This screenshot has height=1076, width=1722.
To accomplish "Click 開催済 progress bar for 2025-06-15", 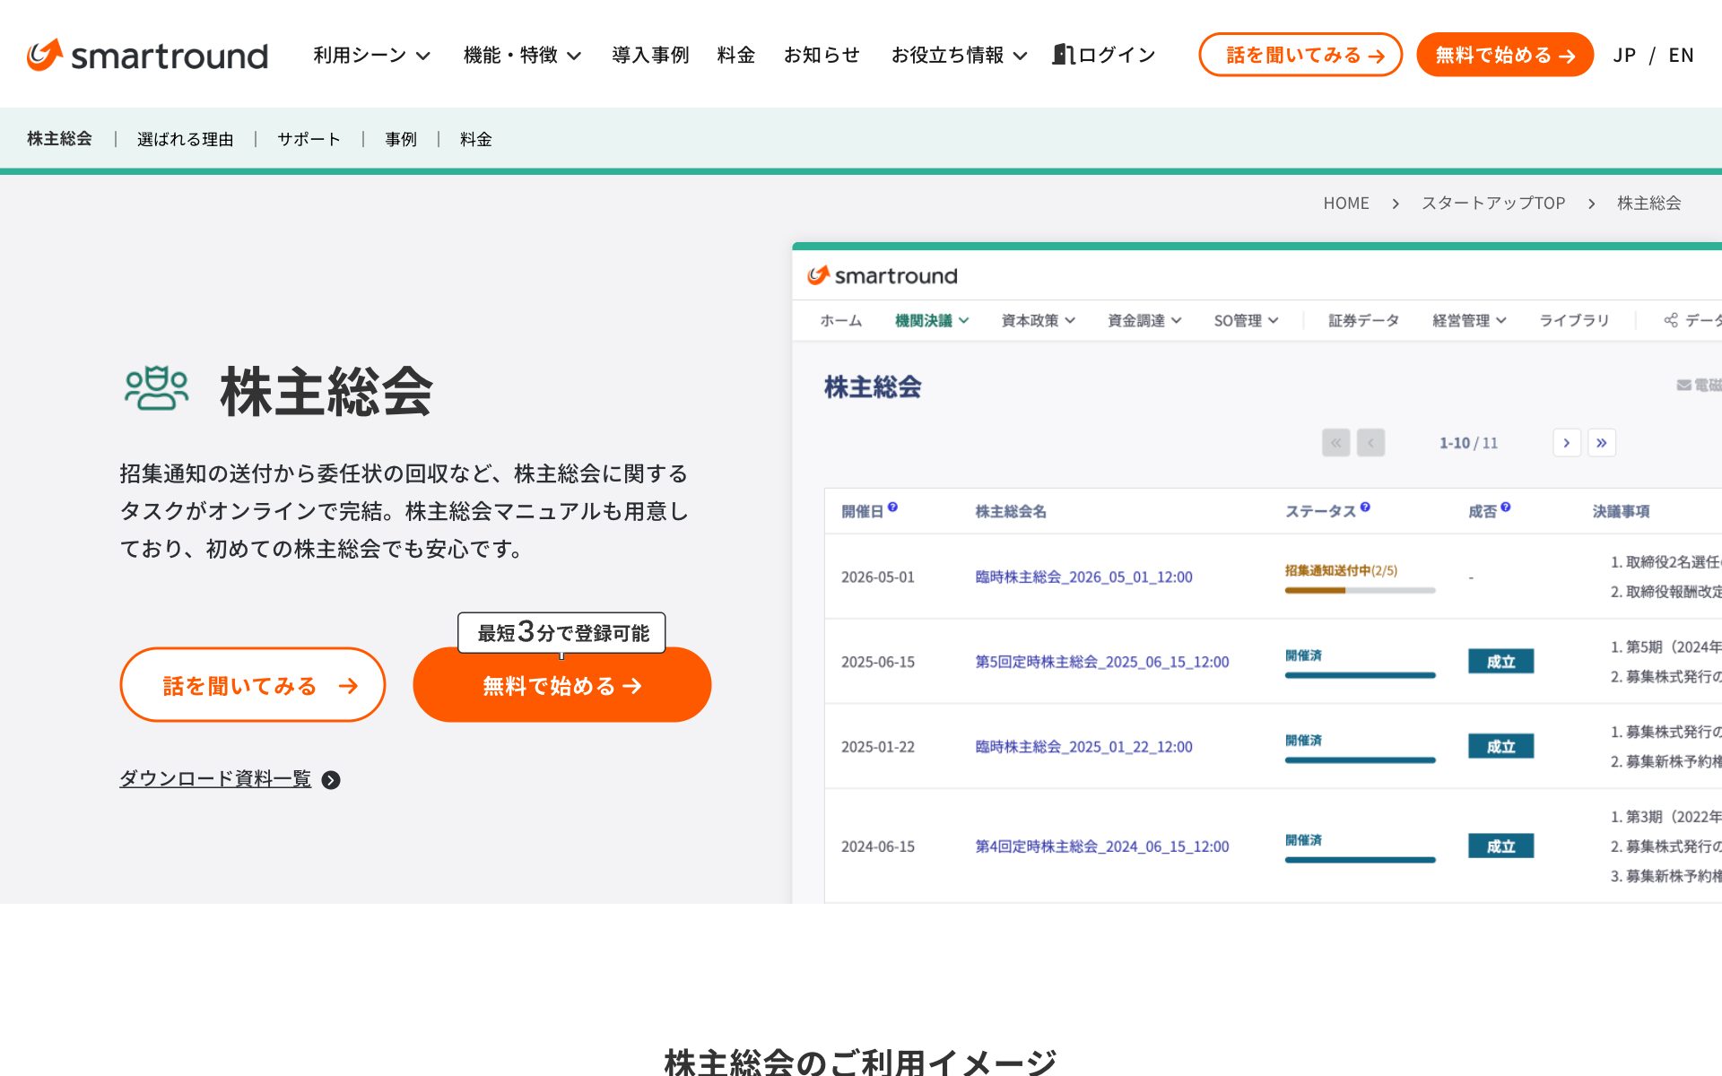I will [1360, 675].
